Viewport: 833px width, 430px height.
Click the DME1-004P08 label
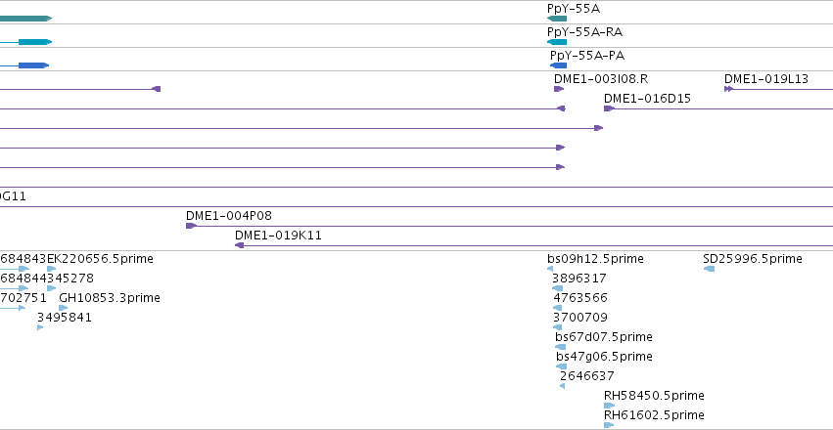click(x=229, y=216)
